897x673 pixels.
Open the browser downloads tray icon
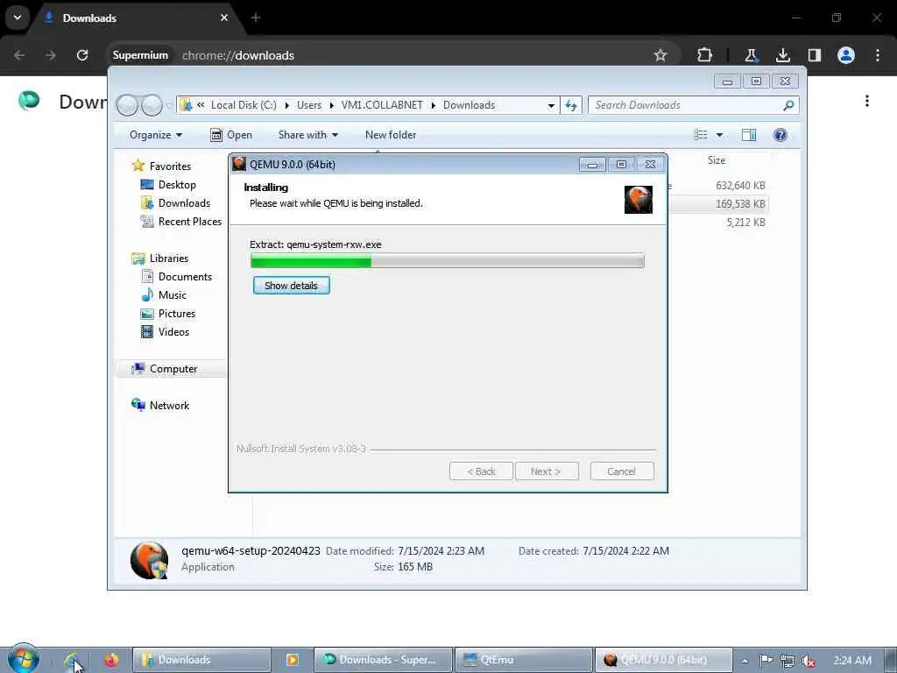(x=782, y=55)
